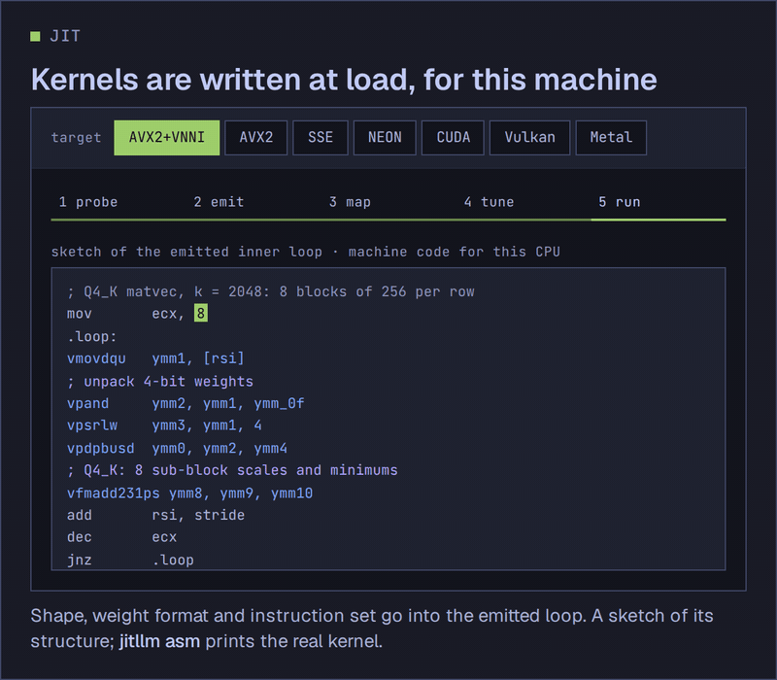Switch to the 4 tune step
Screen dimensions: 777x680
pos(490,202)
